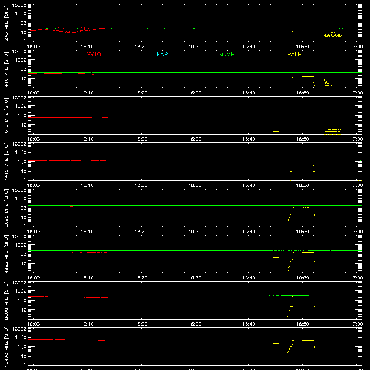Click the 1000 tick value of the 410 MHz panel
Screen dimensions: 370x370
coord(21,60)
